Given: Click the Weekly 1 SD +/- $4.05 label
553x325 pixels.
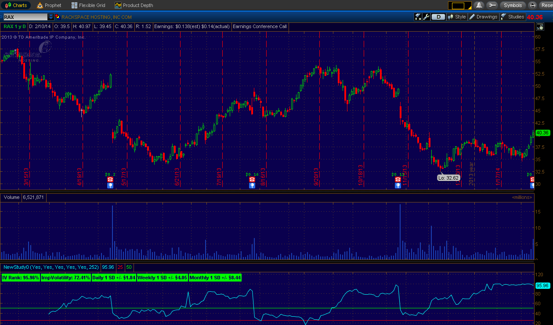Looking at the screenshot, I should coord(163,278).
